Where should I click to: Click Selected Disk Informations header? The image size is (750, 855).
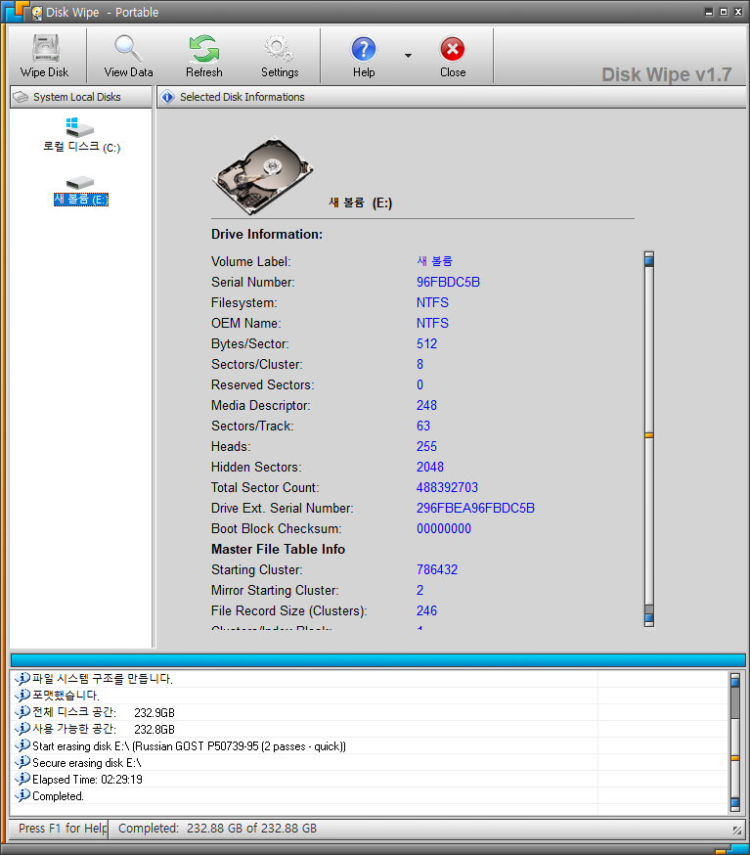(242, 97)
